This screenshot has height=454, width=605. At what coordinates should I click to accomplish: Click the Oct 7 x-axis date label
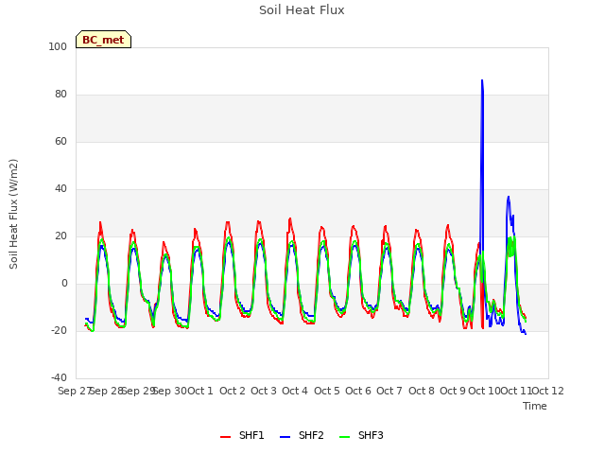[389, 391]
